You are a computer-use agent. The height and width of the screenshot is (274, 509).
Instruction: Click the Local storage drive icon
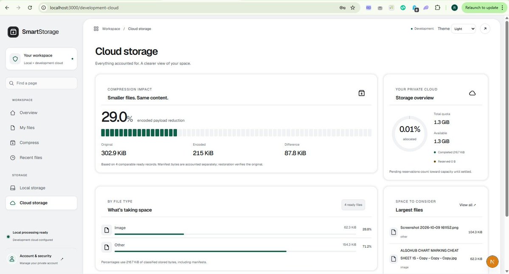13,188
